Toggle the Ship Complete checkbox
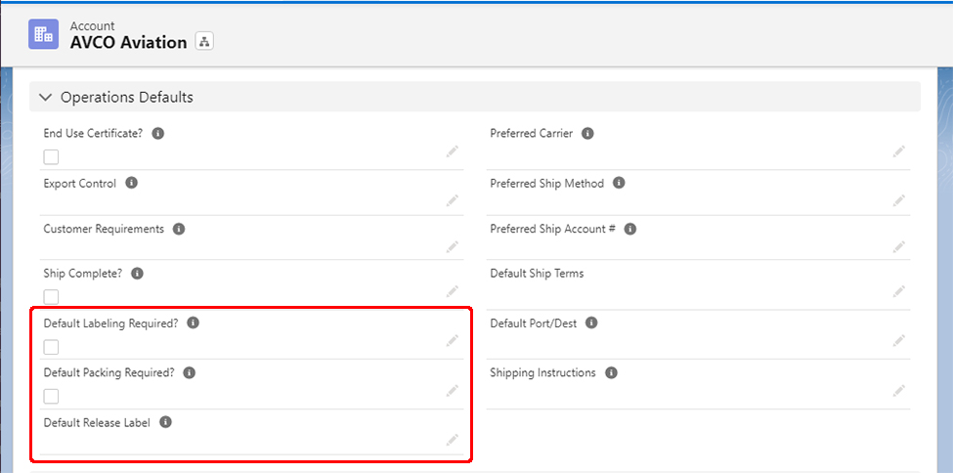 51,297
